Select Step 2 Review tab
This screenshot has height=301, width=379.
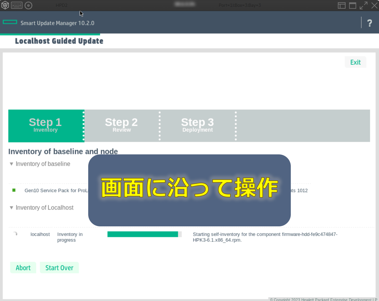pos(122,126)
